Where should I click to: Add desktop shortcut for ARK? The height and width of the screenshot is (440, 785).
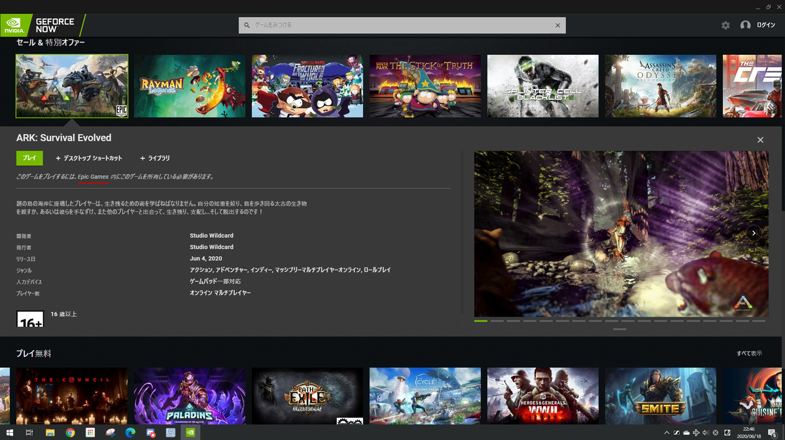click(x=89, y=158)
